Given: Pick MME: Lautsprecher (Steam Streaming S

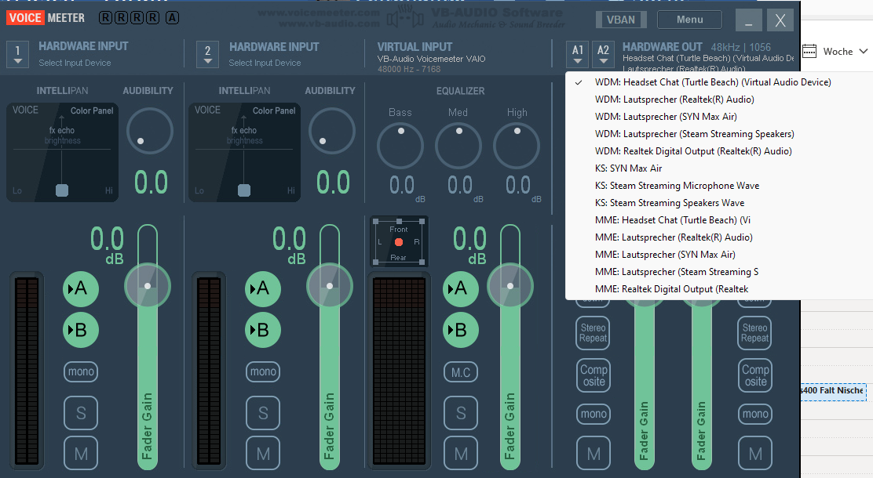Looking at the screenshot, I should click(677, 272).
